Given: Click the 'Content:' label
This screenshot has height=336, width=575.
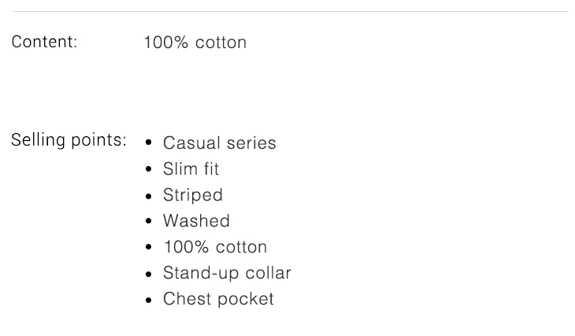Looking at the screenshot, I should point(44,42).
